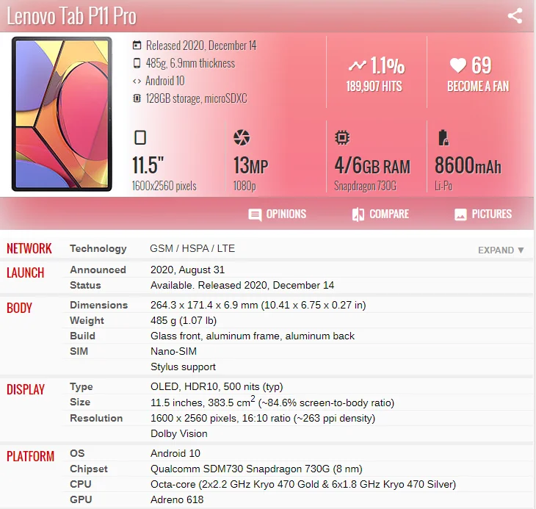Click the Nano-SIM value

[x=173, y=351]
